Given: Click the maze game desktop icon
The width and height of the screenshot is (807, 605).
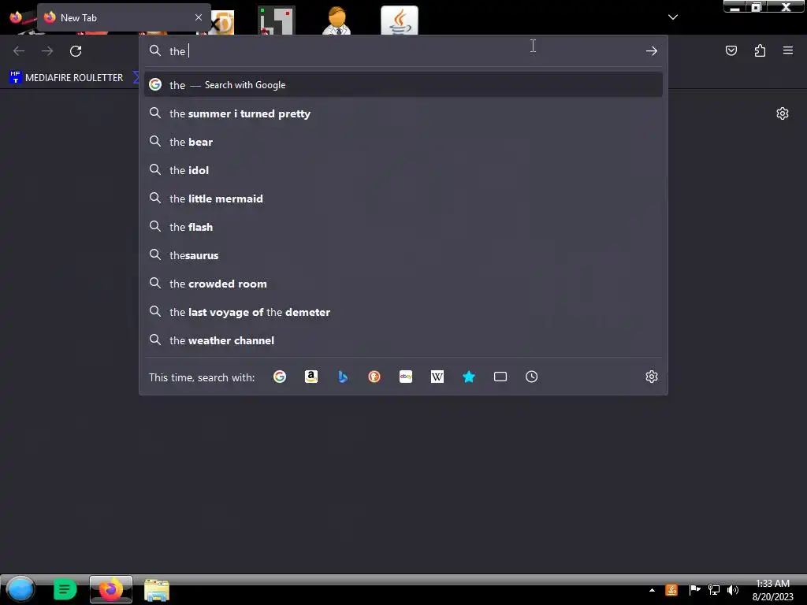Looking at the screenshot, I should click(277, 20).
